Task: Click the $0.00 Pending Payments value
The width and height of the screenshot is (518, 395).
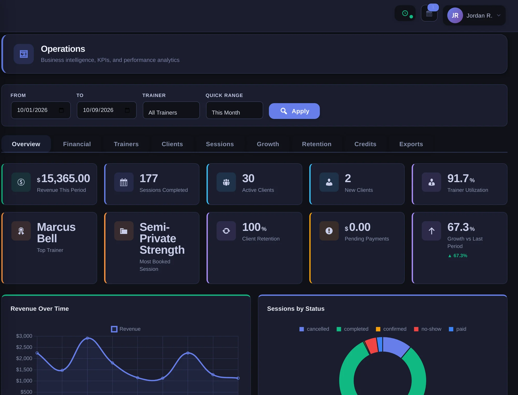Action: [357, 227]
